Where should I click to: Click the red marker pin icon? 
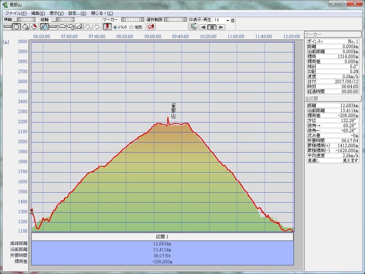[x=107, y=27]
